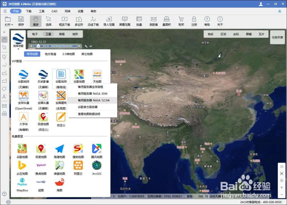Click the timeline wrench settings icon
The image size is (287, 205).
click(x=86, y=46)
